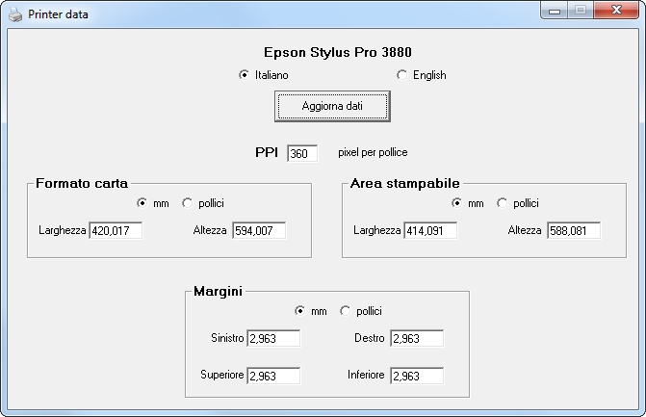Click the Aggiorna dati button
Viewport: 646px width, 417px height.
coord(332,106)
